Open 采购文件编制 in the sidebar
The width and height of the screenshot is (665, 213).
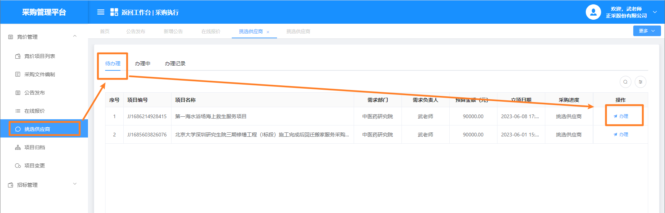(x=39, y=74)
